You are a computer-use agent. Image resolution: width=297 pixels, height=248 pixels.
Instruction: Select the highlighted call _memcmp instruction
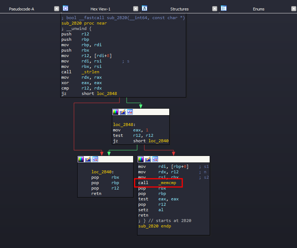(x=159, y=183)
